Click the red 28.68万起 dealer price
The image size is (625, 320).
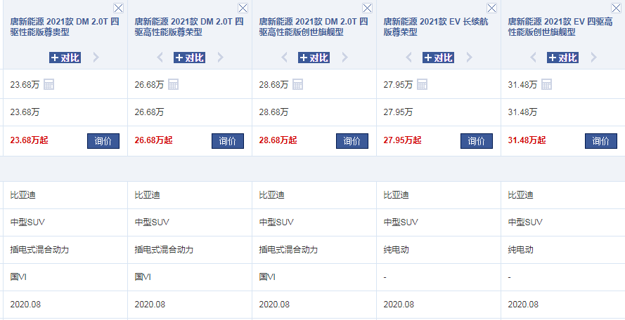point(278,140)
